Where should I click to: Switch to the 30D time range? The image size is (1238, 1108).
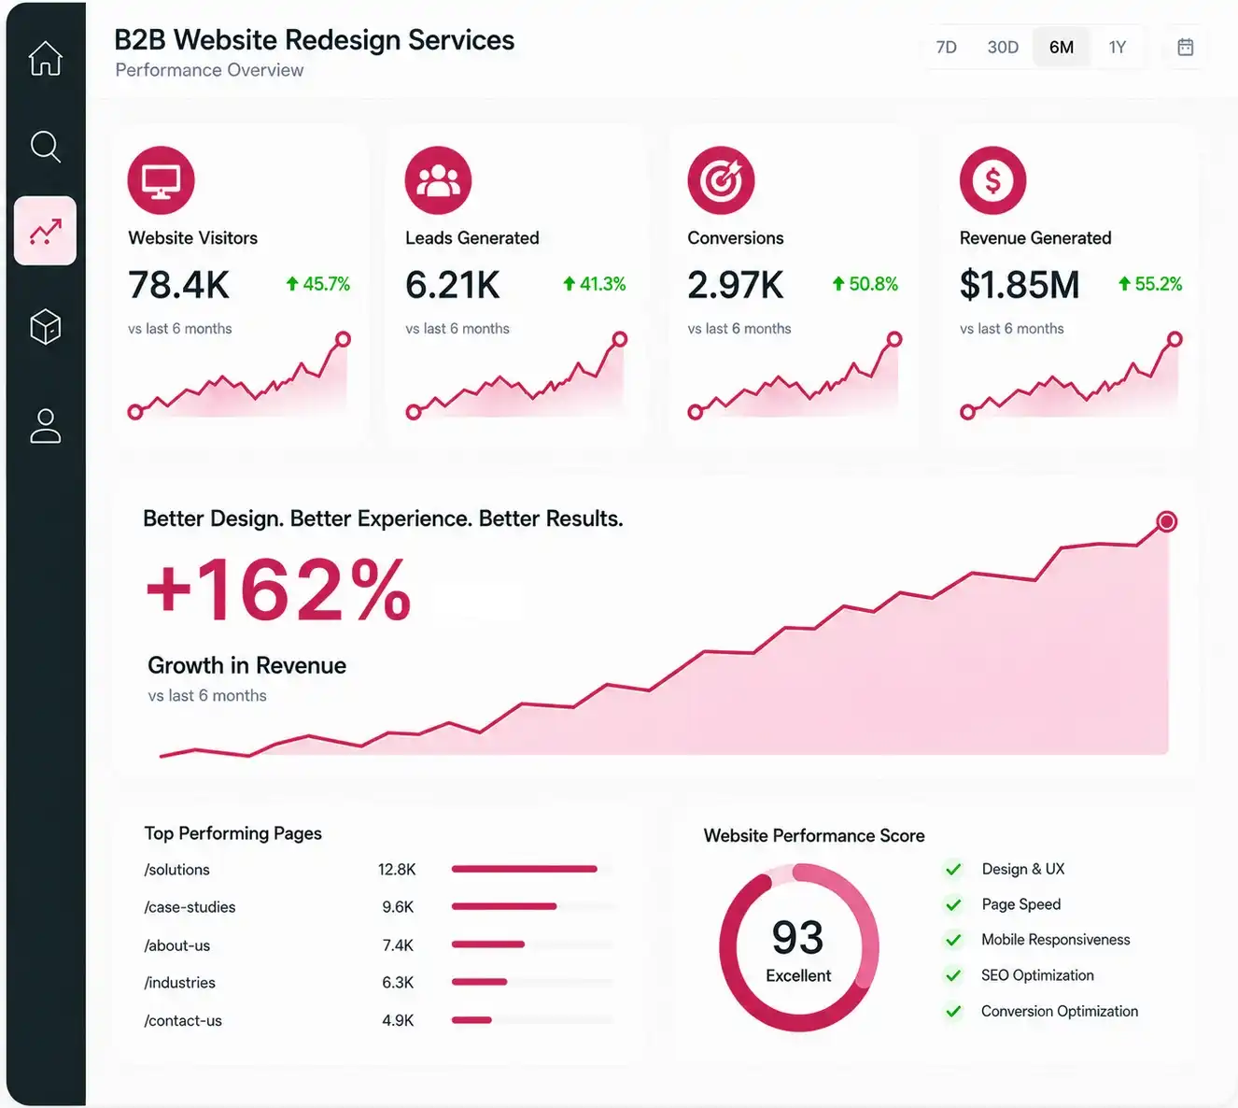pyautogui.click(x=1003, y=47)
